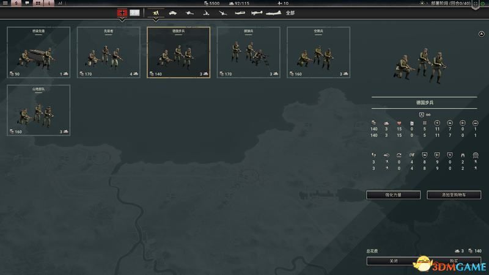Click the initiative stat icon above 4

[411, 155]
